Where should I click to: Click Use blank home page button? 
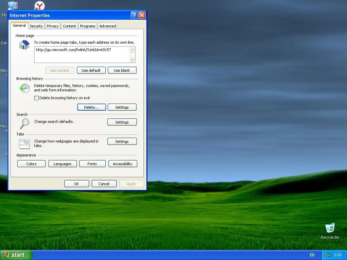122,70
